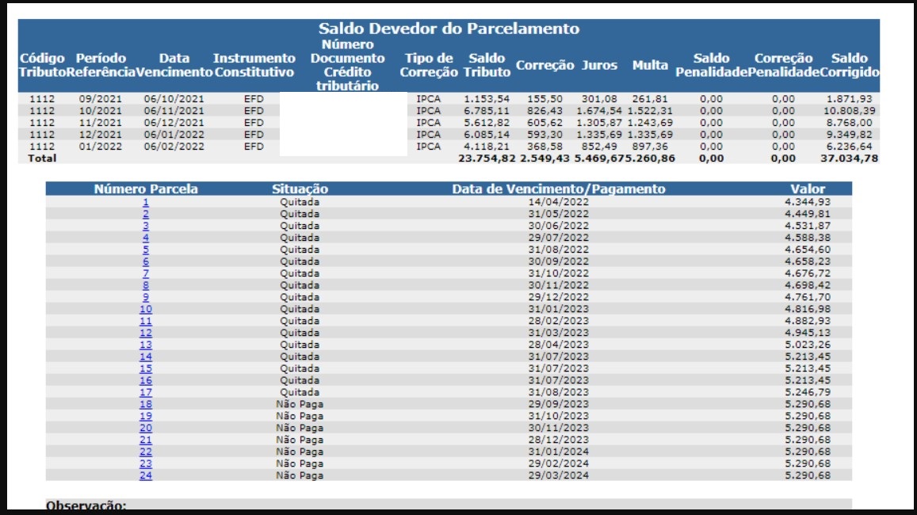Open installment number 8 link

pos(146,285)
